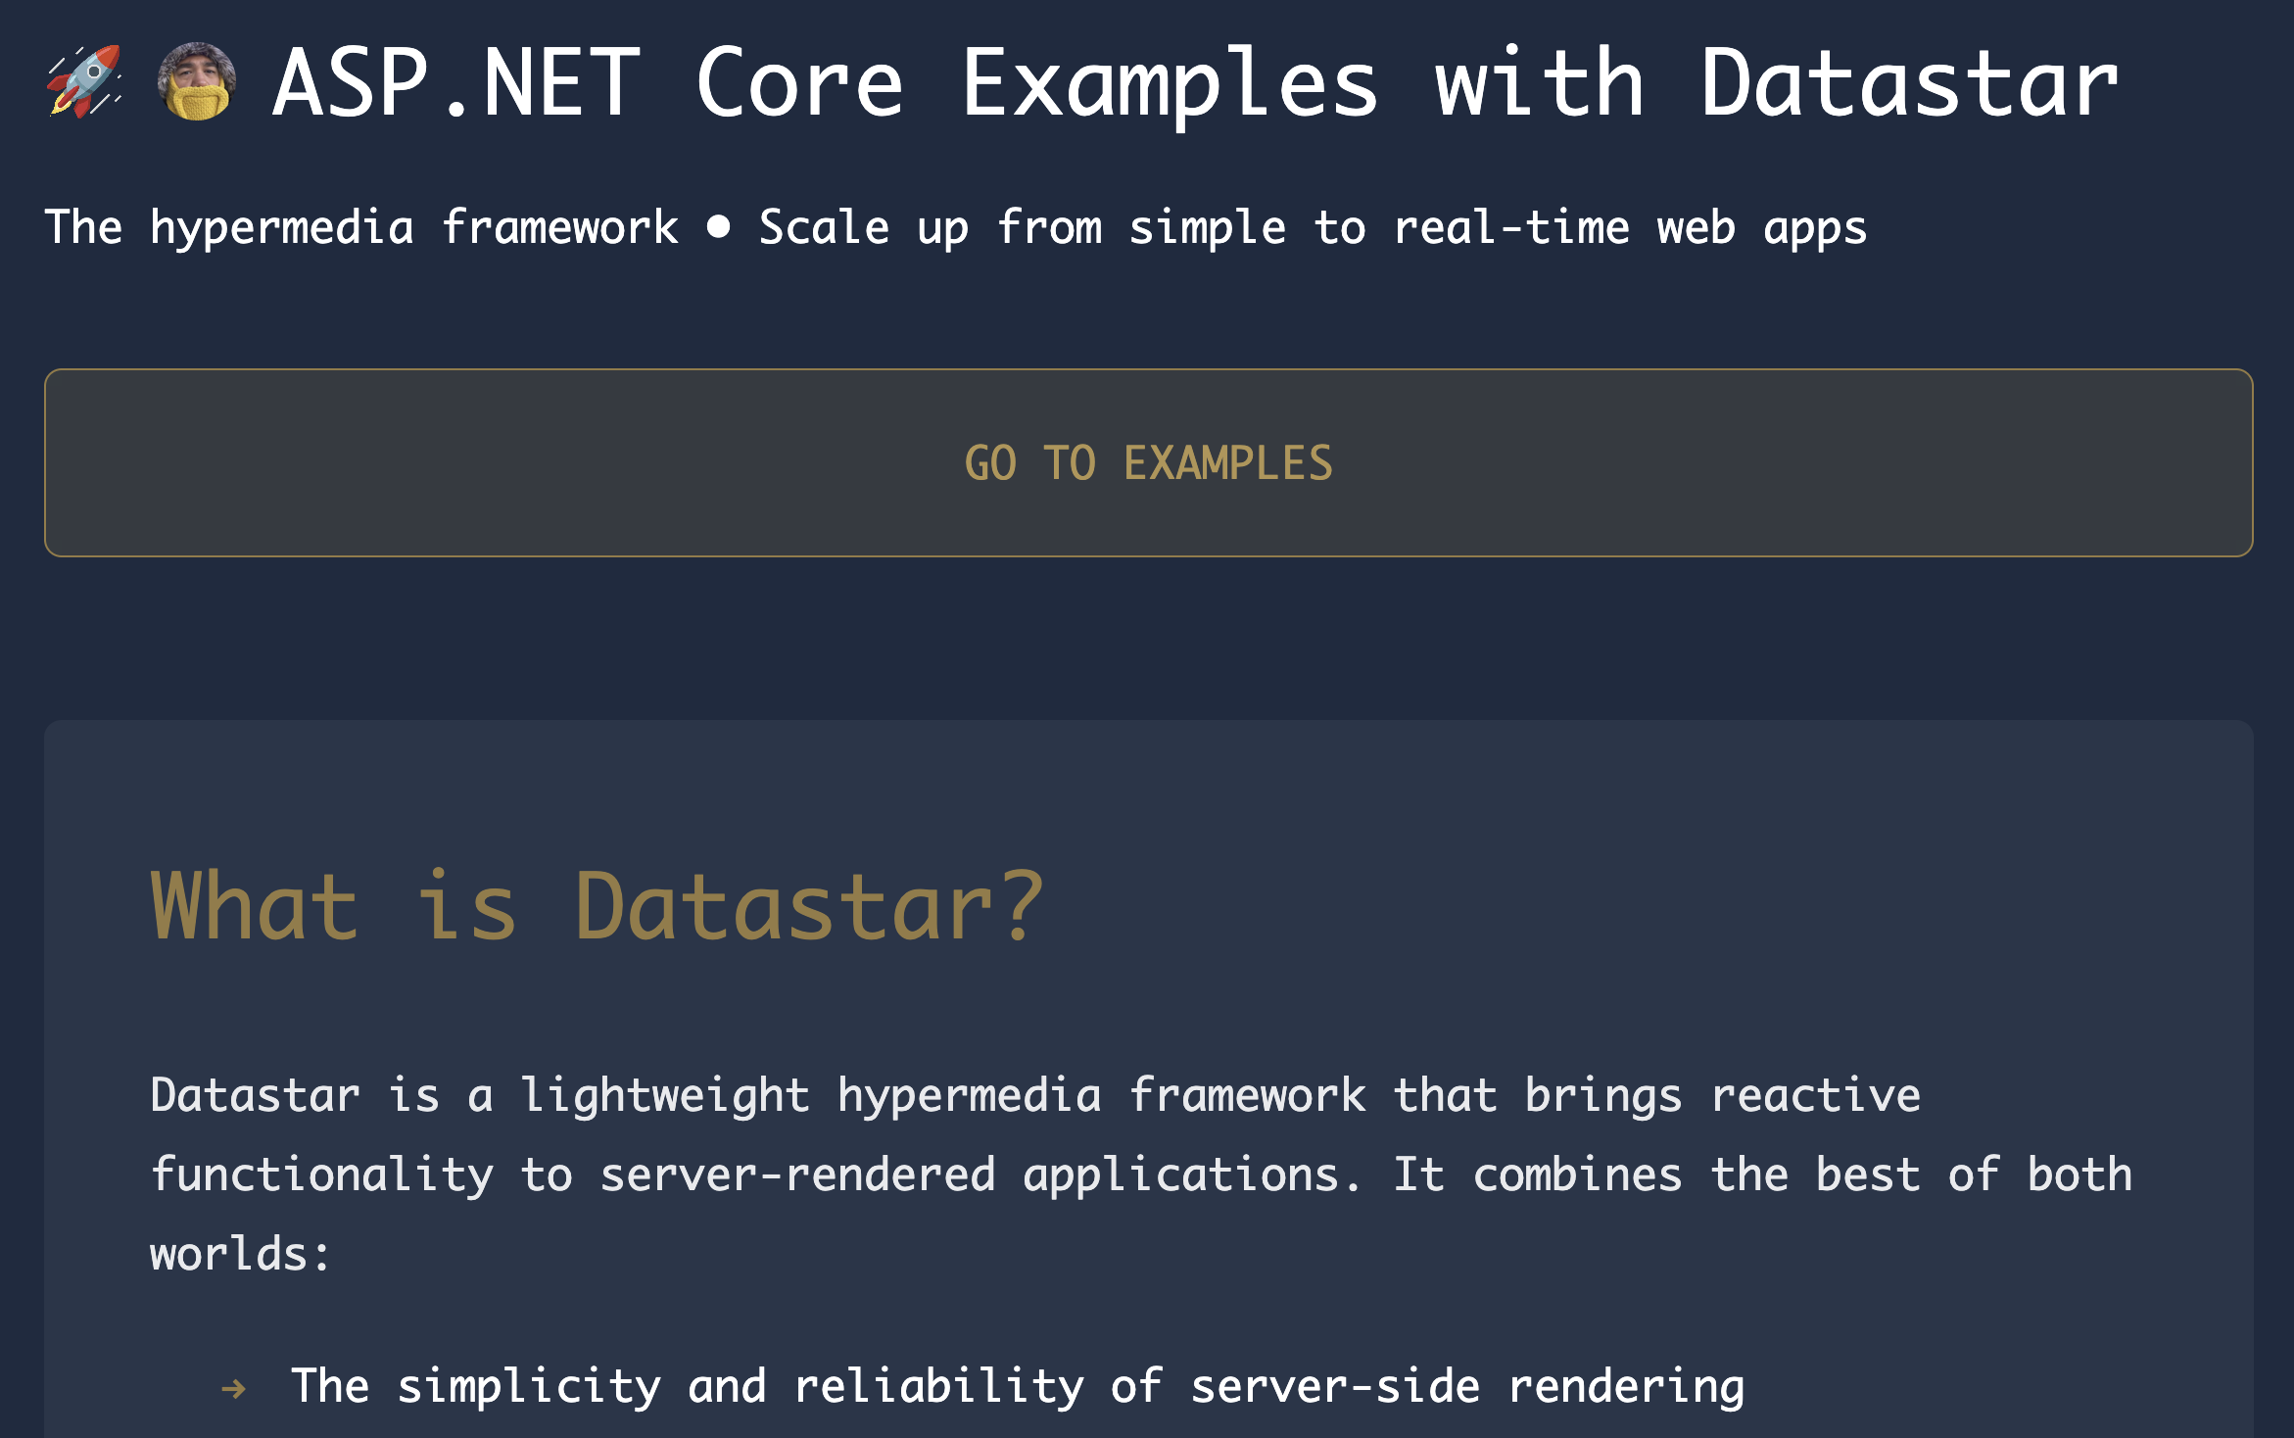
Task: Click the word 'ASP.NET' in title
Action: click(x=456, y=84)
